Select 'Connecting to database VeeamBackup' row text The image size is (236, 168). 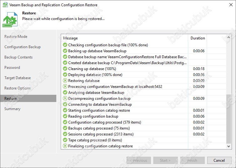point(100,104)
